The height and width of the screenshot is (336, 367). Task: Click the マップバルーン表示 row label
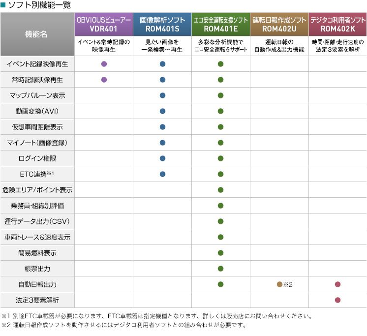[37, 95]
